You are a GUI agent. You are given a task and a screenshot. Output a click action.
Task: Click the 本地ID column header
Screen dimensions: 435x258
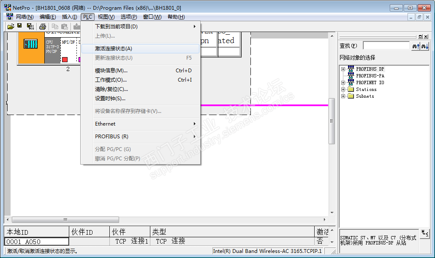(36, 232)
